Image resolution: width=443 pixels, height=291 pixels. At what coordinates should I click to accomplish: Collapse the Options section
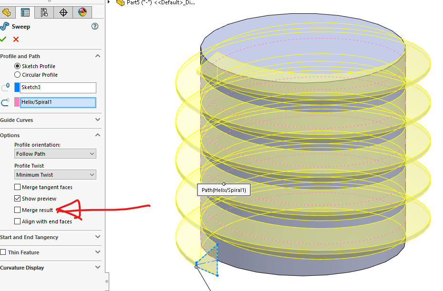pyautogui.click(x=98, y=135)
